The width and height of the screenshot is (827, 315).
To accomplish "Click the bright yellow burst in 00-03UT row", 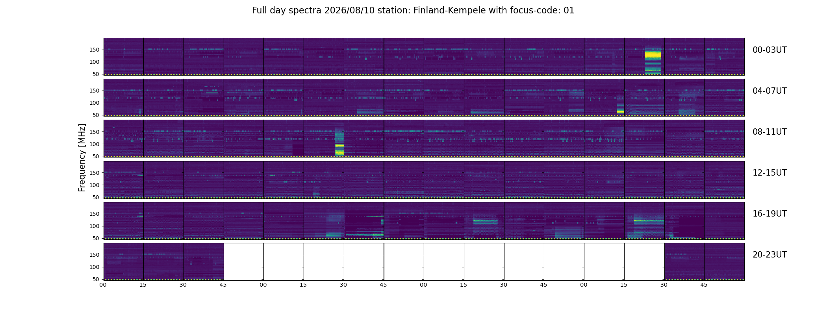I will tap(653, 61).
